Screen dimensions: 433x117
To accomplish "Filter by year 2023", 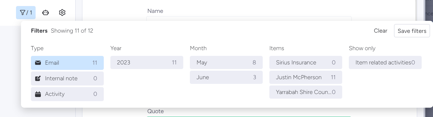I will (x=147, y=62).
